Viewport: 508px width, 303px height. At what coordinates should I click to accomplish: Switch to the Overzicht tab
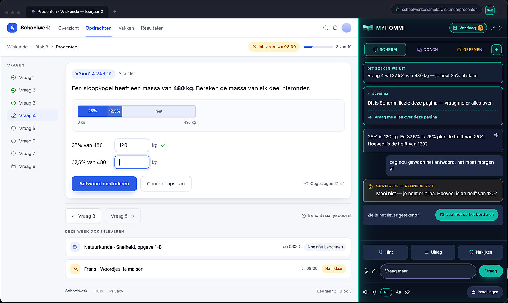click(x=68, y=28)
